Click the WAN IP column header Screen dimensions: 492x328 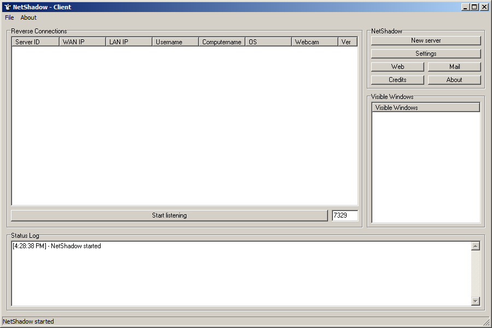(x=82, y=42)
